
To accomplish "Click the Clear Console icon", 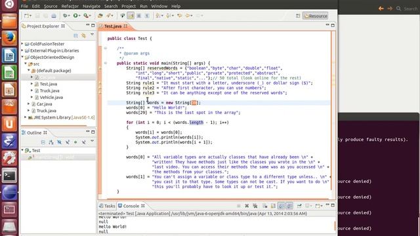I will click(x=265, y=206).
